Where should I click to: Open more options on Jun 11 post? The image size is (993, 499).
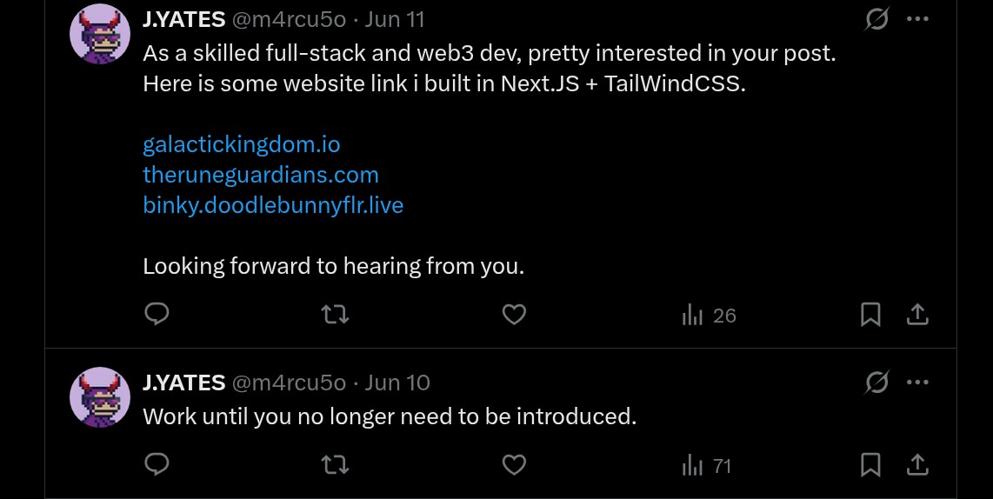(917, 18)
